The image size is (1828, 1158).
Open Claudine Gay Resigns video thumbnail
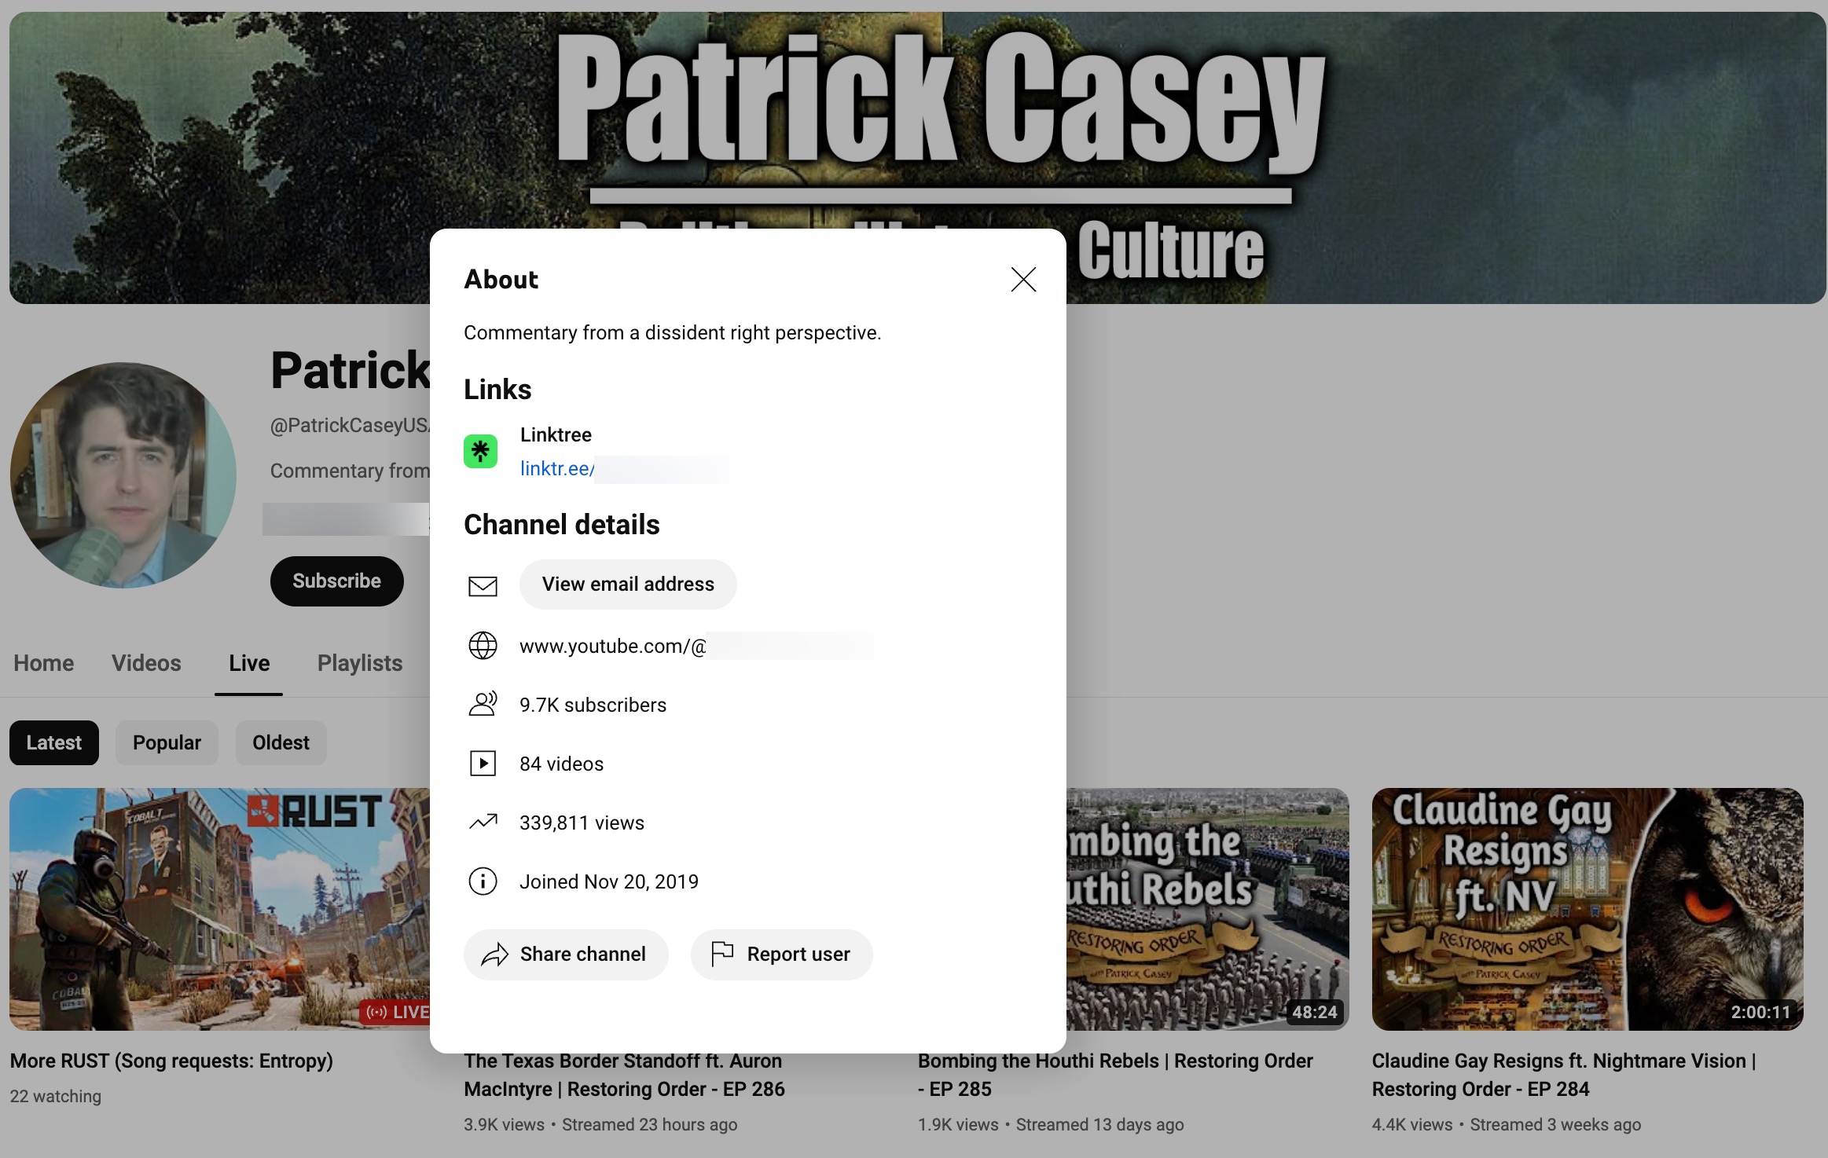pyautogui.click(x=1587, y=909)
